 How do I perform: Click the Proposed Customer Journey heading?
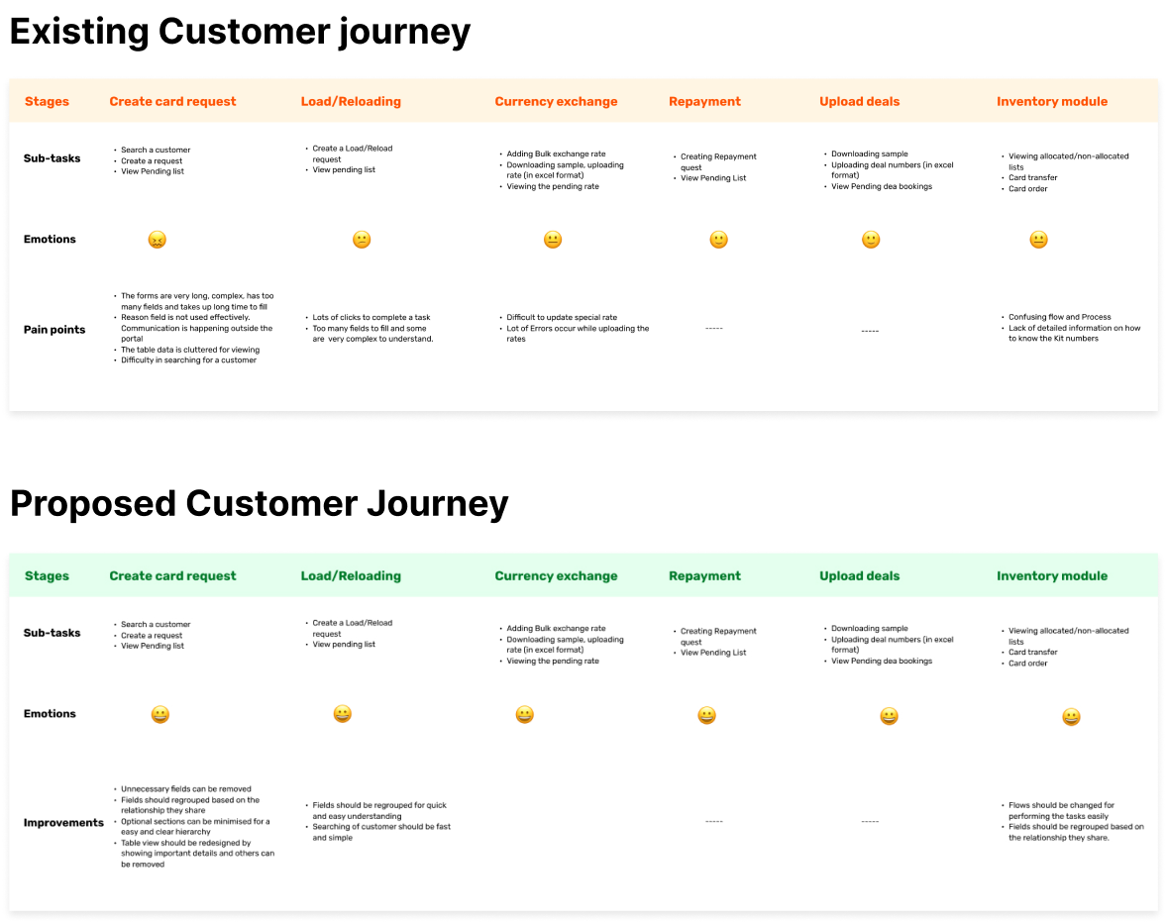pos(259,503)
